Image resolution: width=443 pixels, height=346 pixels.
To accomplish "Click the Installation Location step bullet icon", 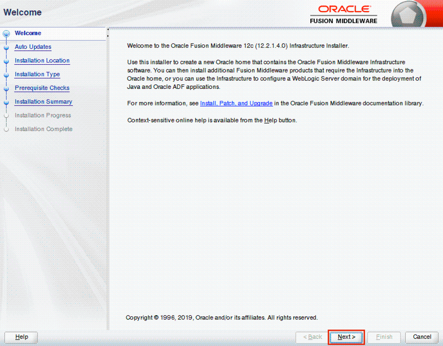I will tap(6, 61).
